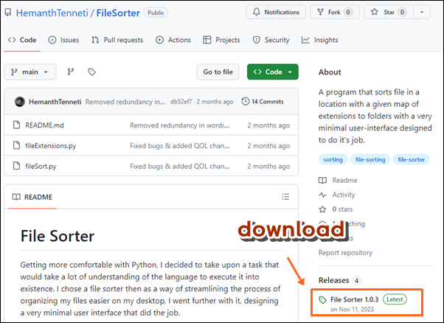444x323 pixels.
Task: Open the FileSorter repository link
Action: coord(118,13)
